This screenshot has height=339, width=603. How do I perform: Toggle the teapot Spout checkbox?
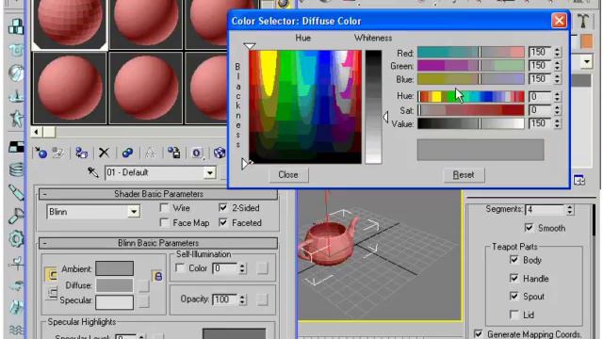click(514, 297)
